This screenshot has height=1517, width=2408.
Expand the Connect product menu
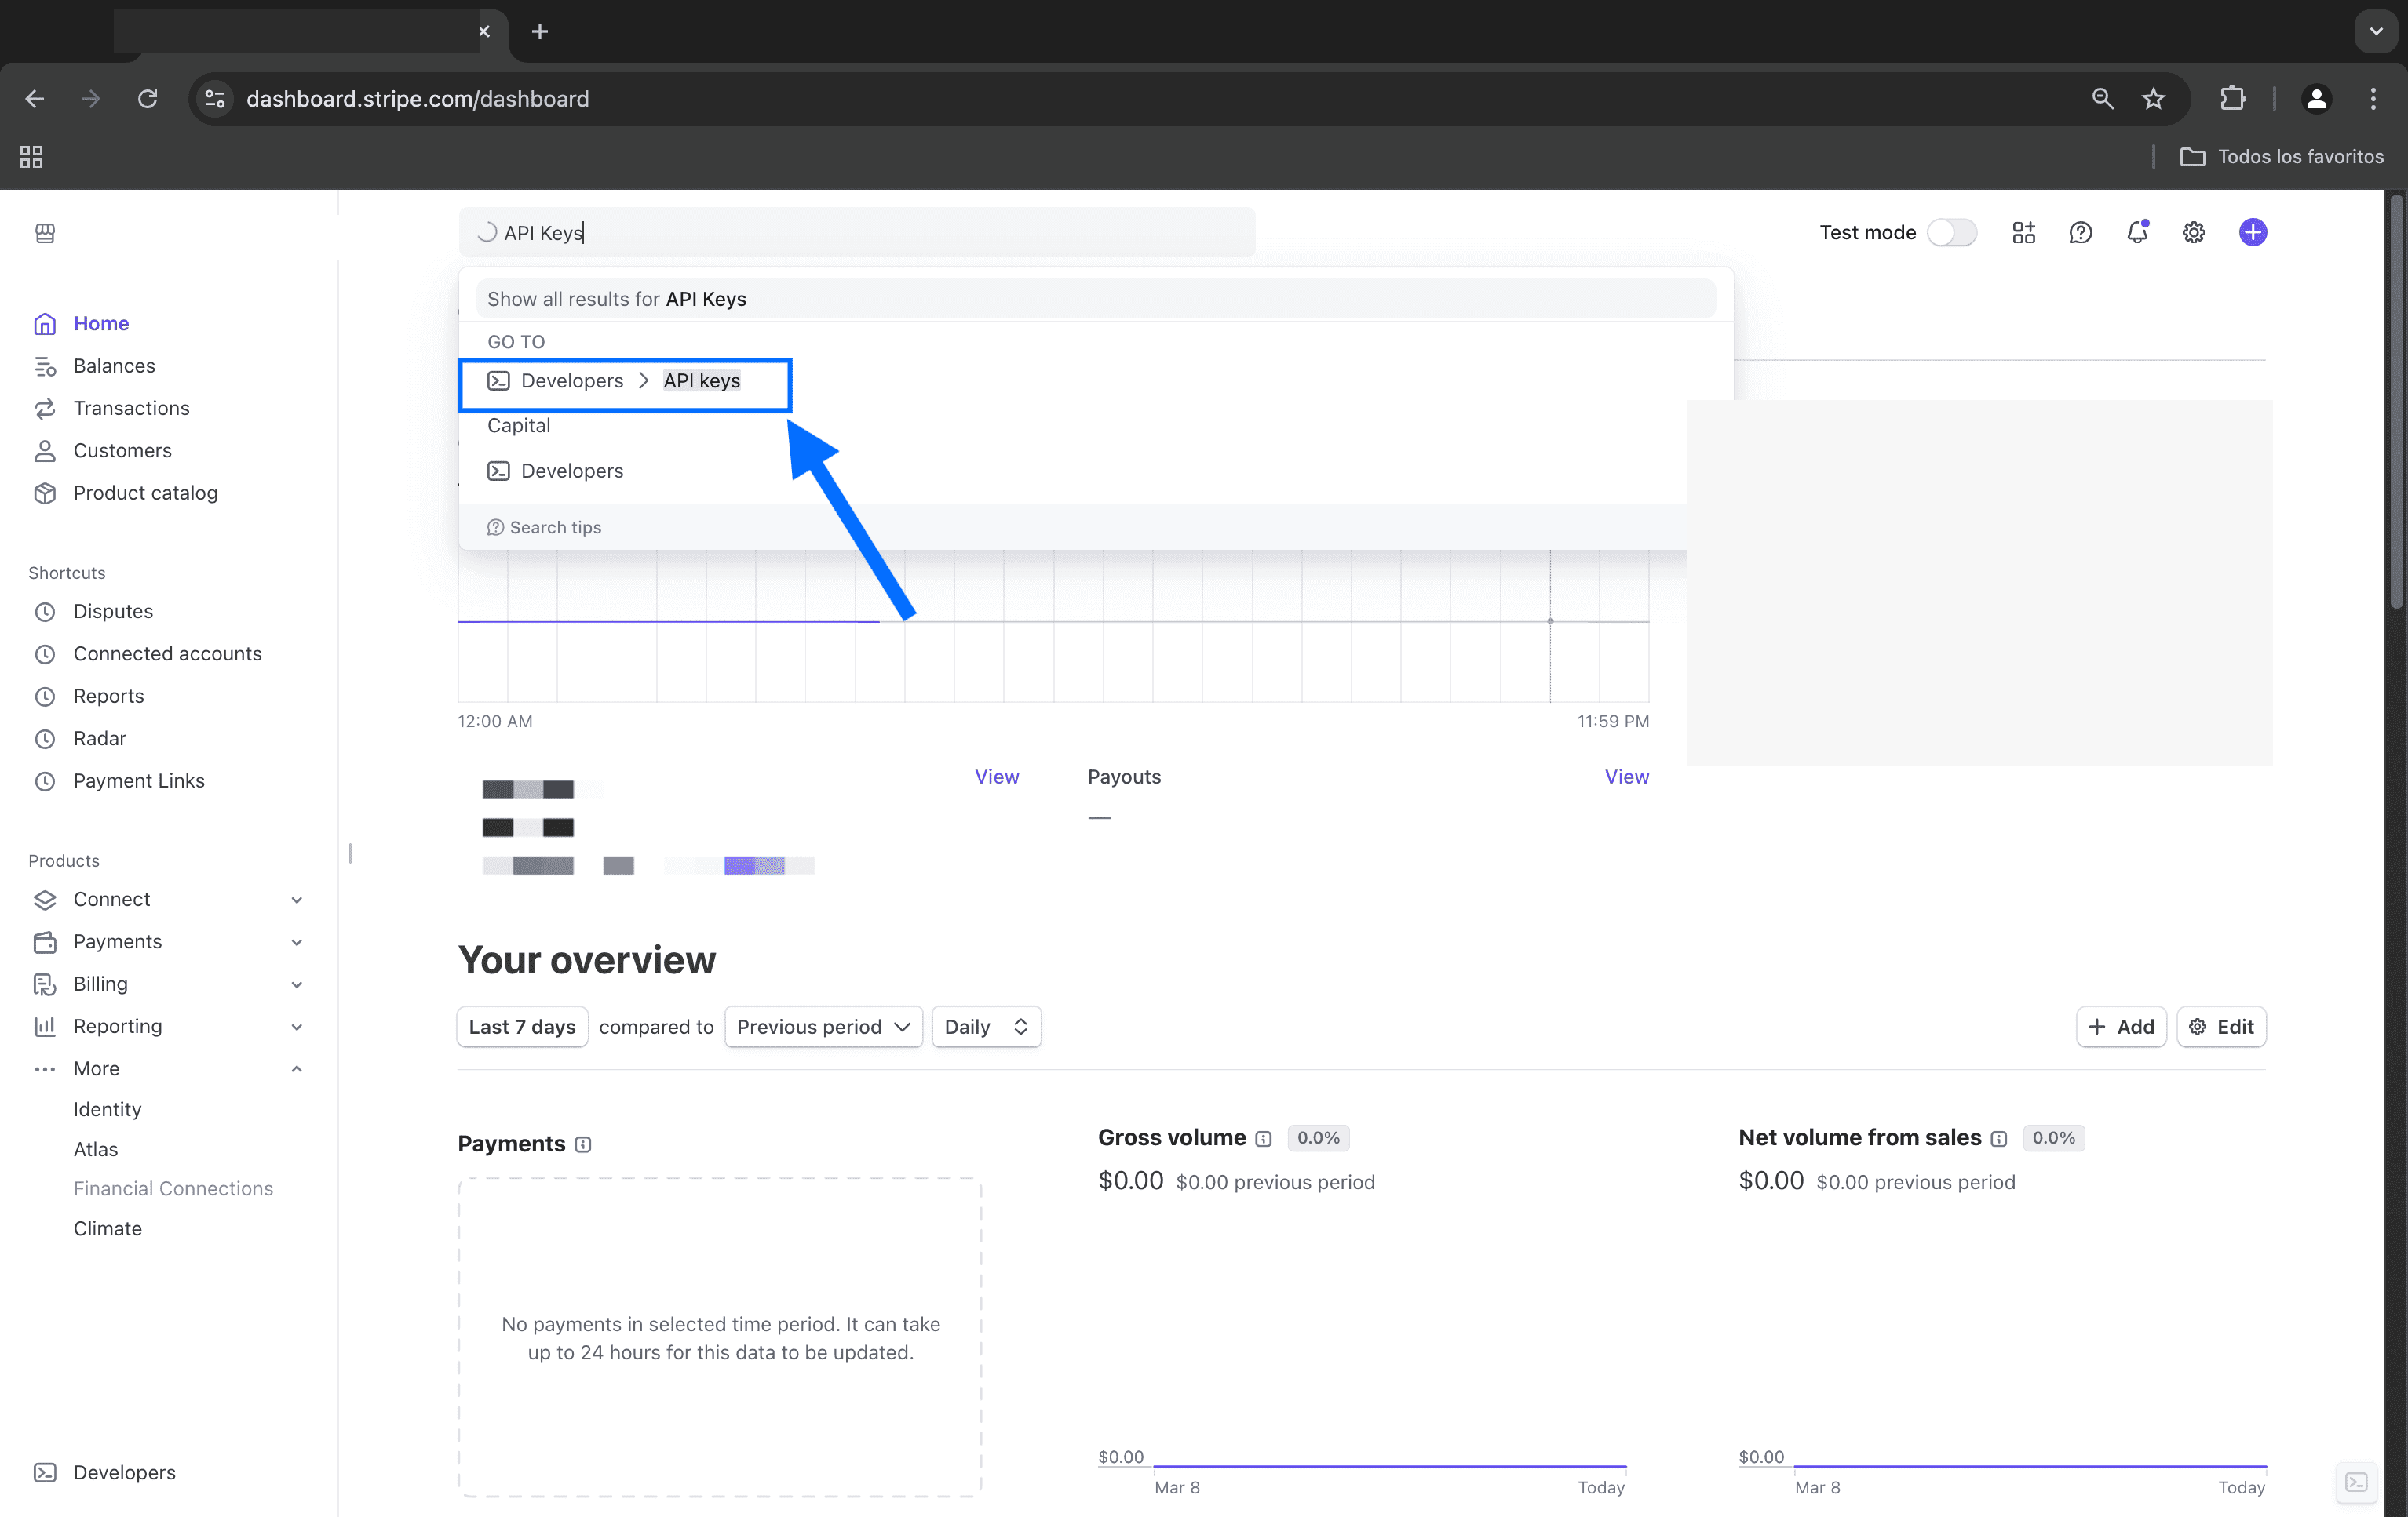click(x=297, y=900)
